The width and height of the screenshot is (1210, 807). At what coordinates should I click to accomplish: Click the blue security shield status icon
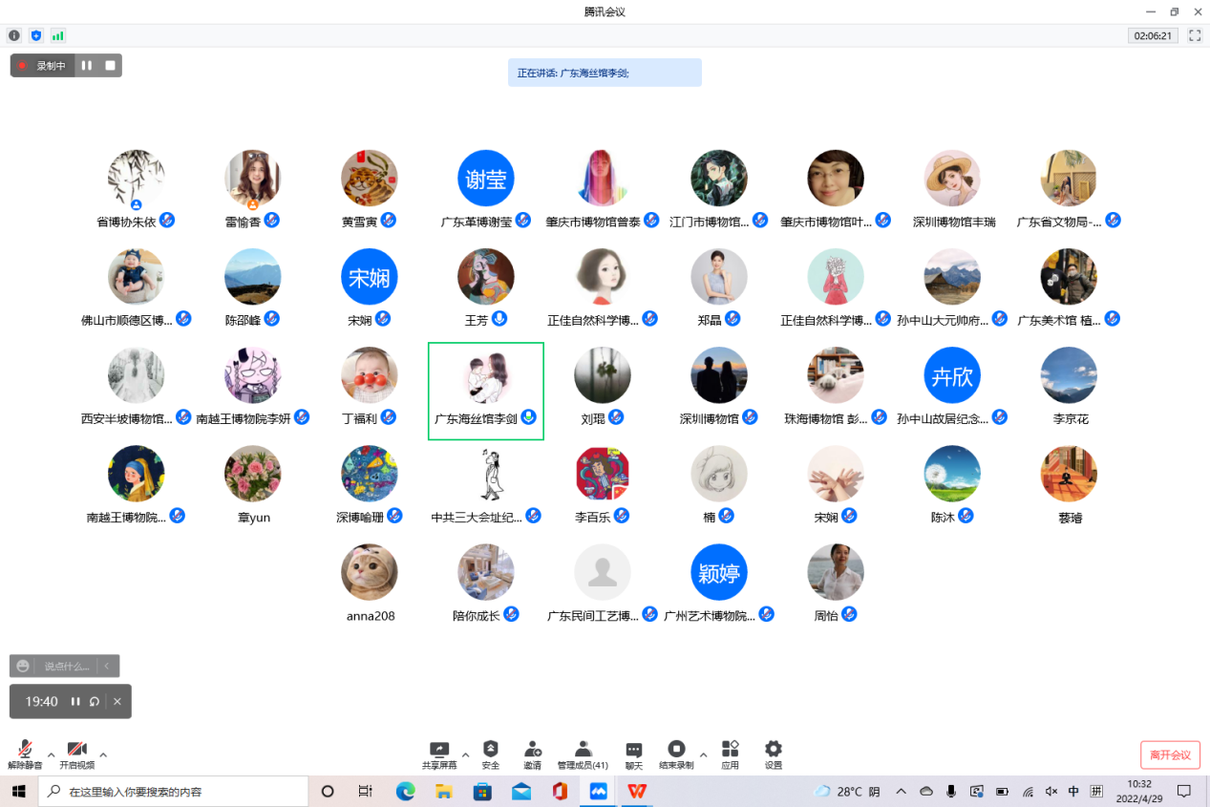coord(36,35)
